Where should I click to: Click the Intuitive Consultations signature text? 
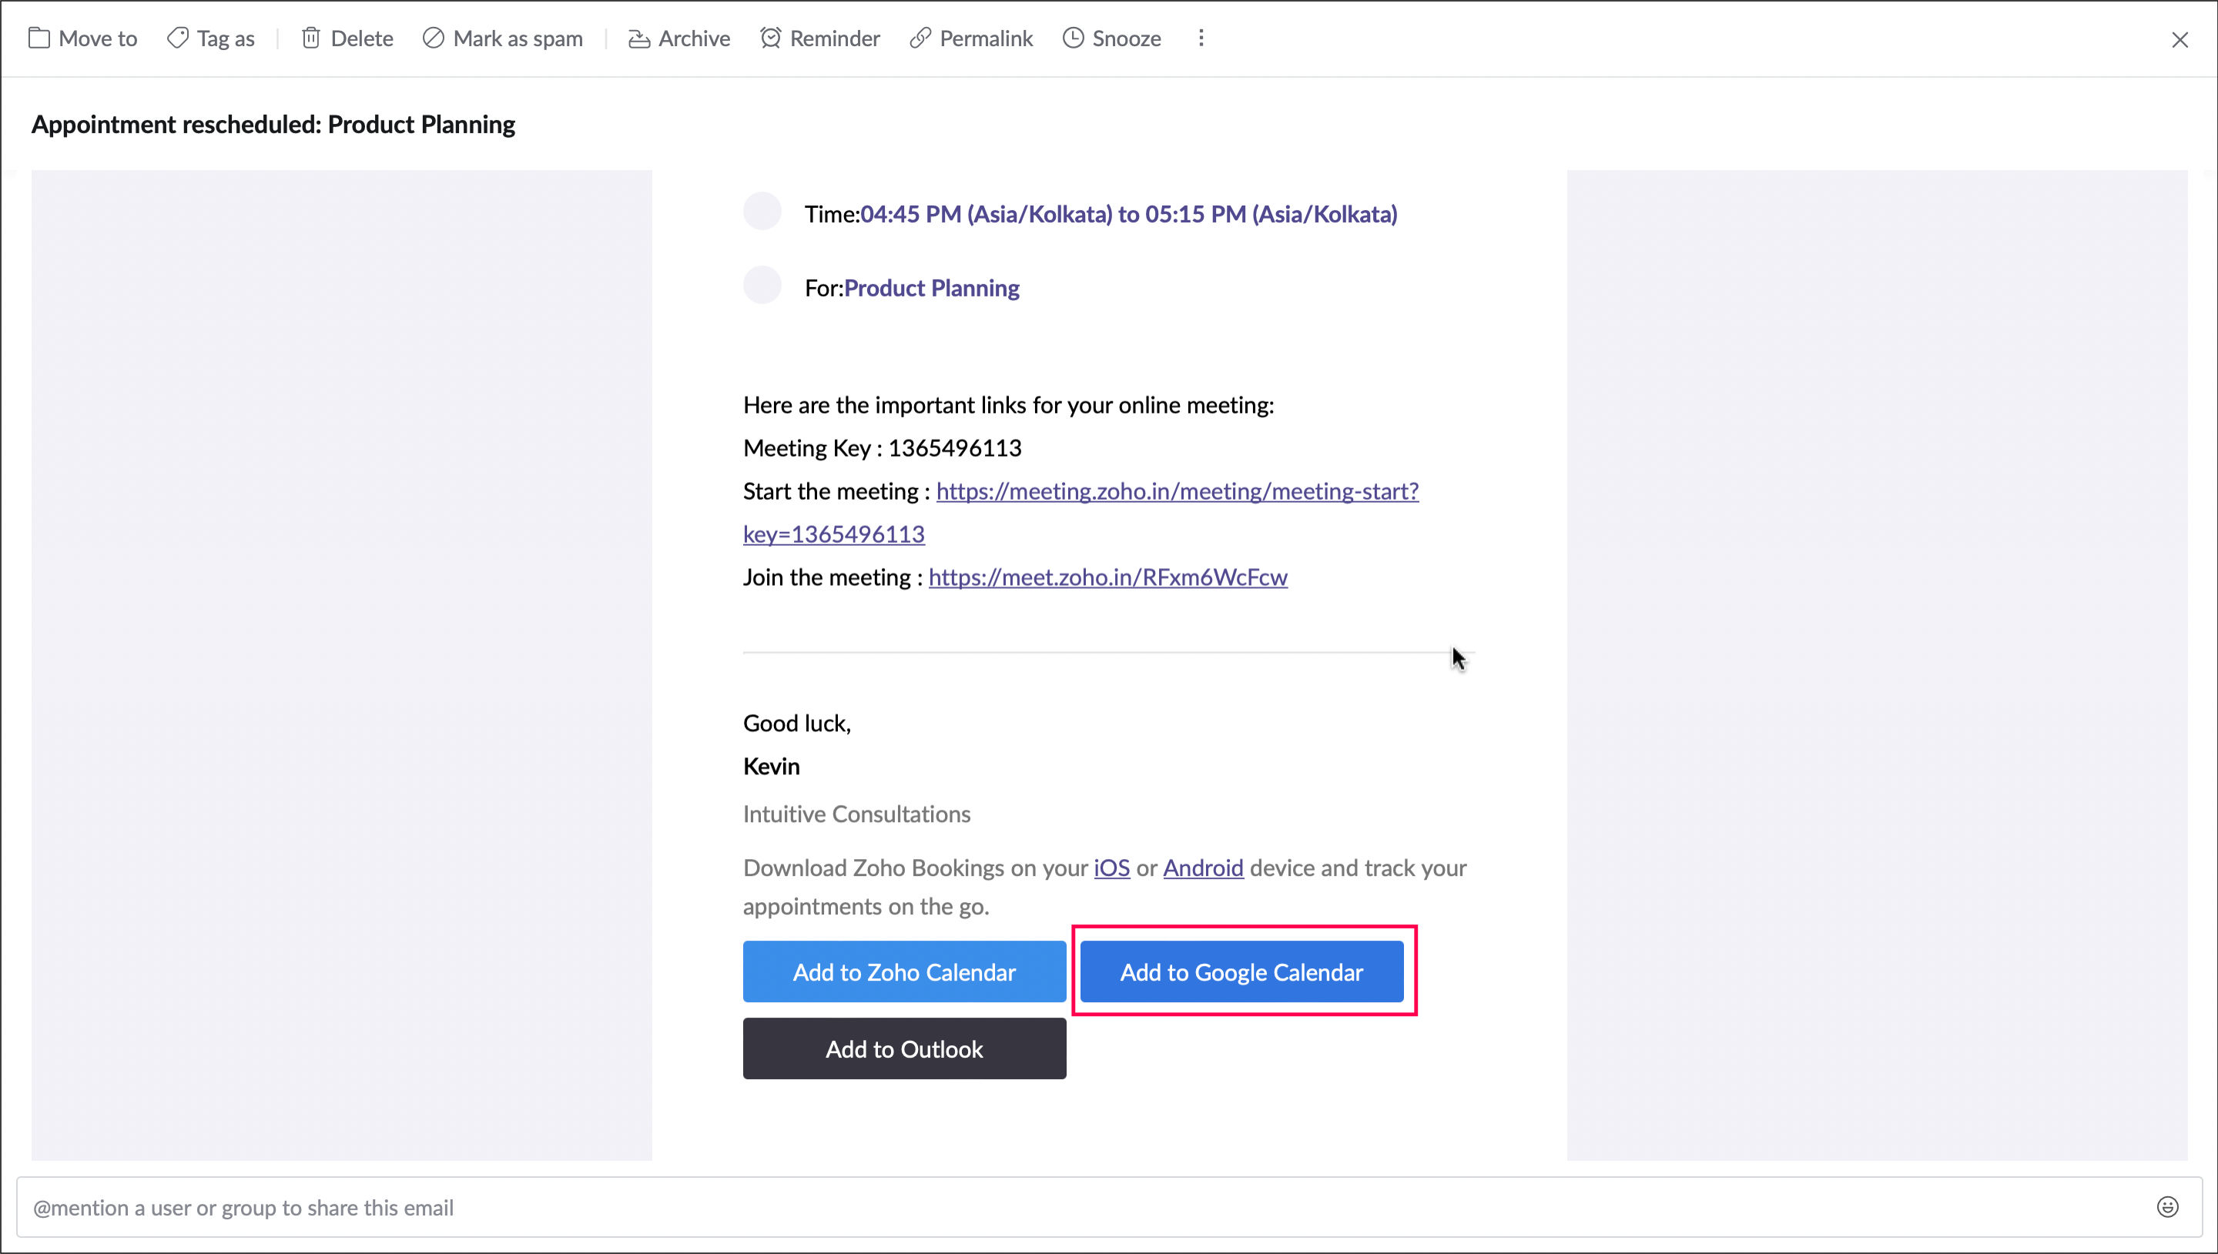856,814
